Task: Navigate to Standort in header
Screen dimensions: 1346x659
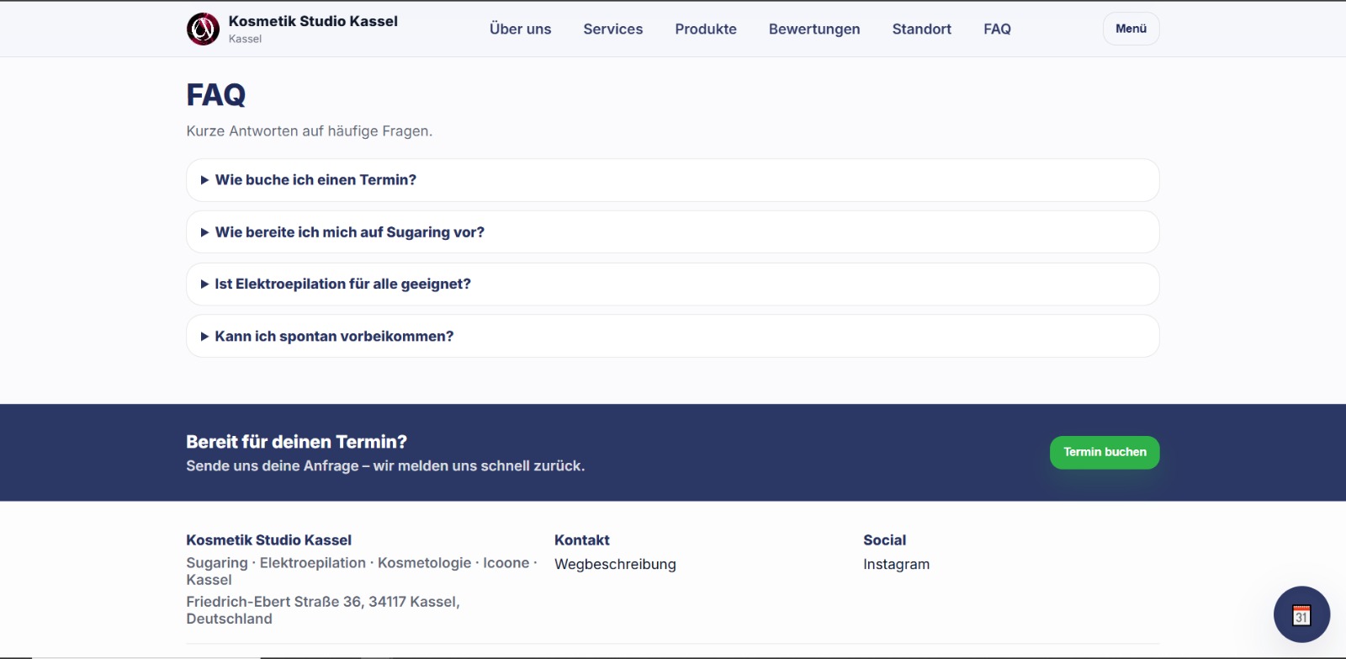Action: point(921,29)
